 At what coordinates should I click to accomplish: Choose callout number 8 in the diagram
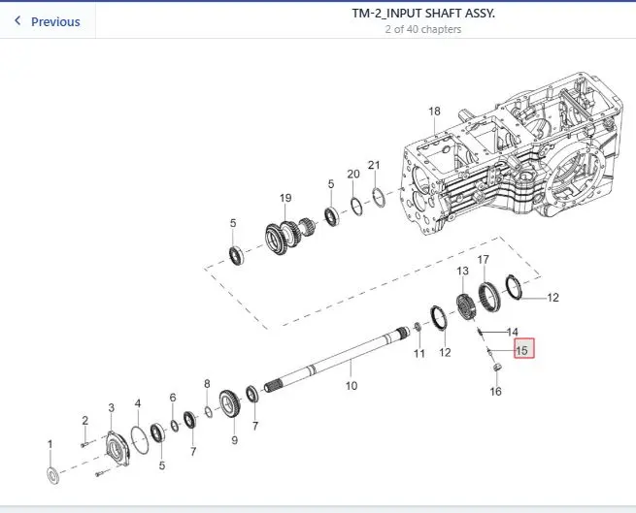pyautogui.click(x=207, y=384)
